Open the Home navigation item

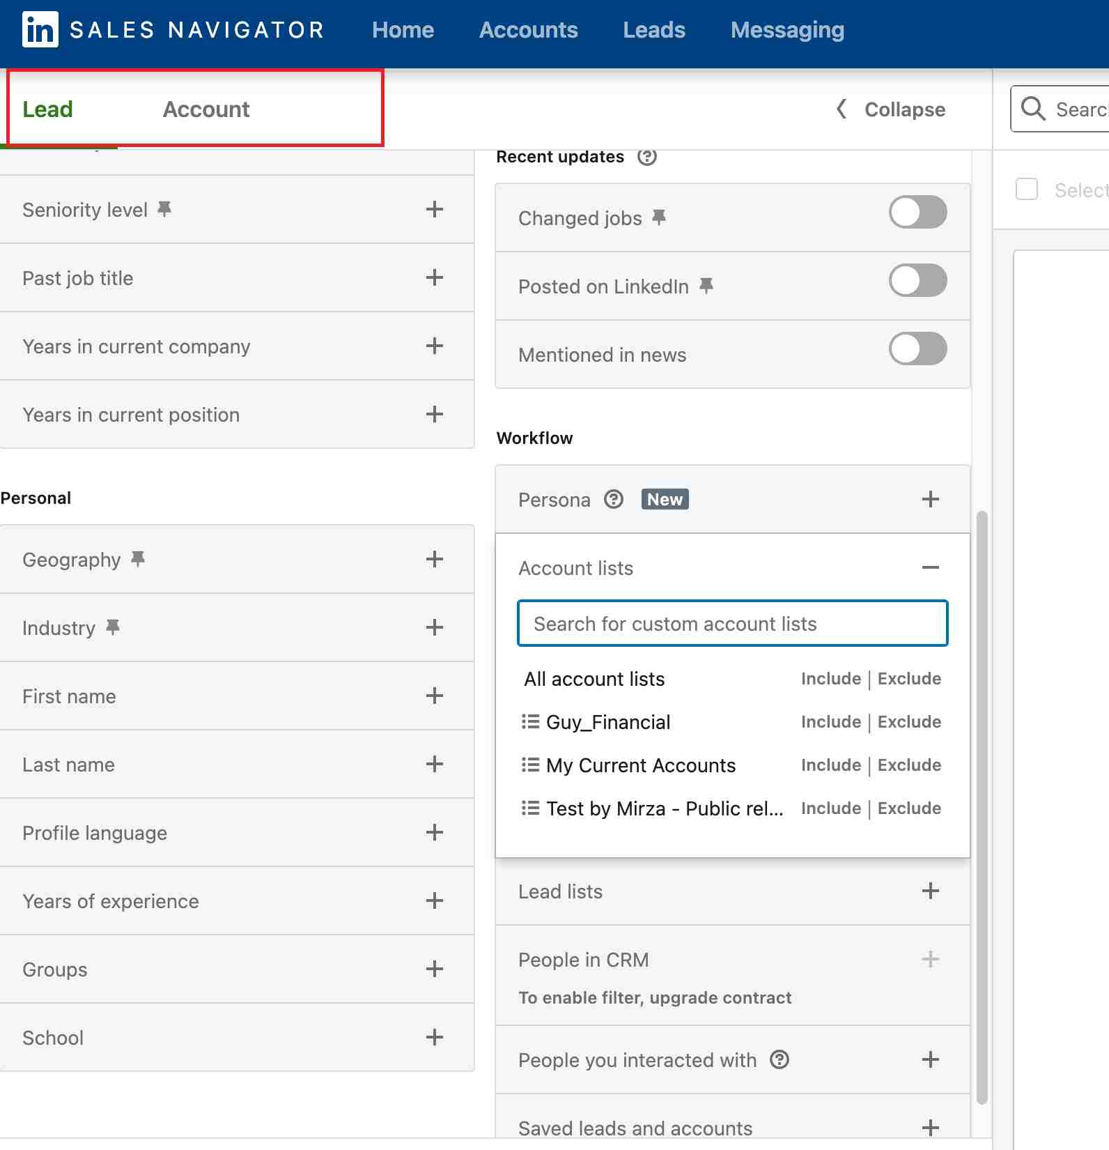(x=403, y=30)
